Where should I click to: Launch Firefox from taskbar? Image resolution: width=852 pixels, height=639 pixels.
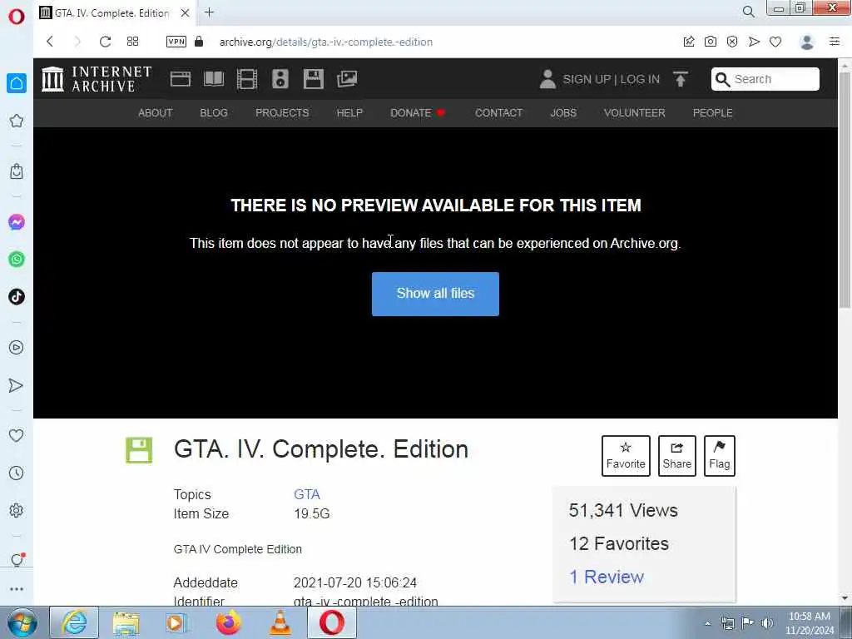pyautogui.click(x=228, y=622)
